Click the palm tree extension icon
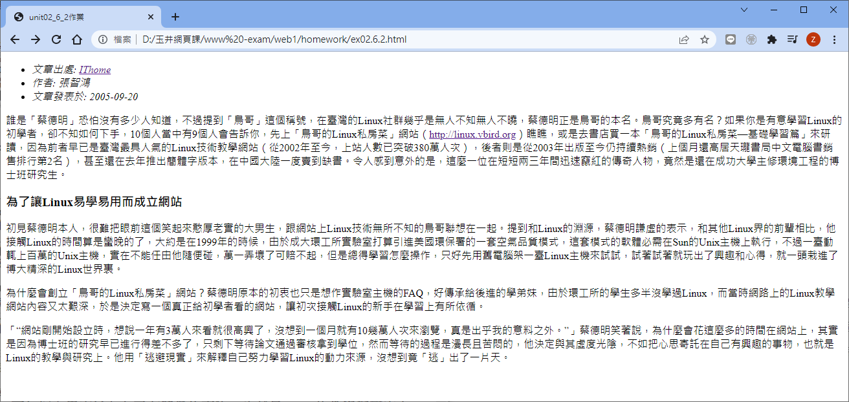This screenshot has width=849, height=402. tap(751, 39)
